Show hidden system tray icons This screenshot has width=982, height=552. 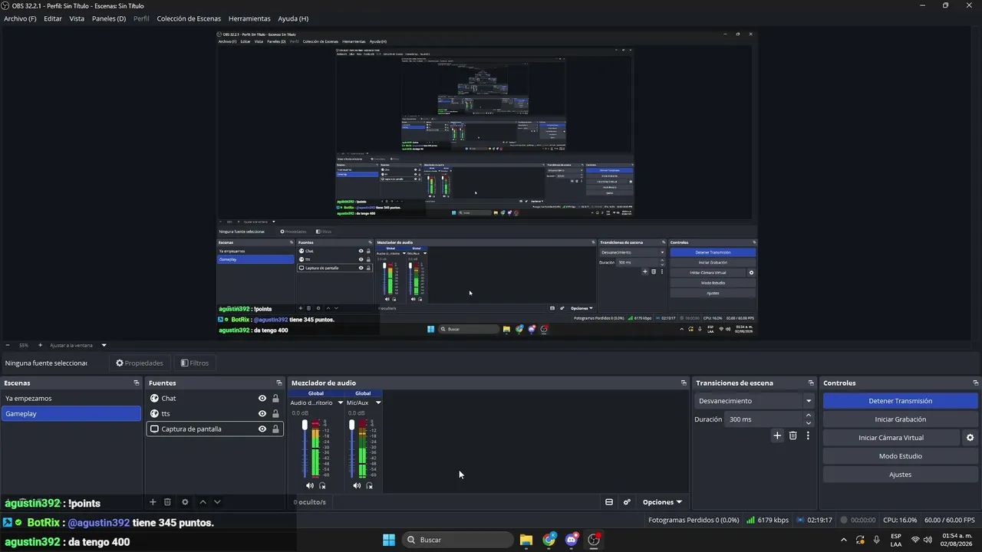click(x=844, y=540)
